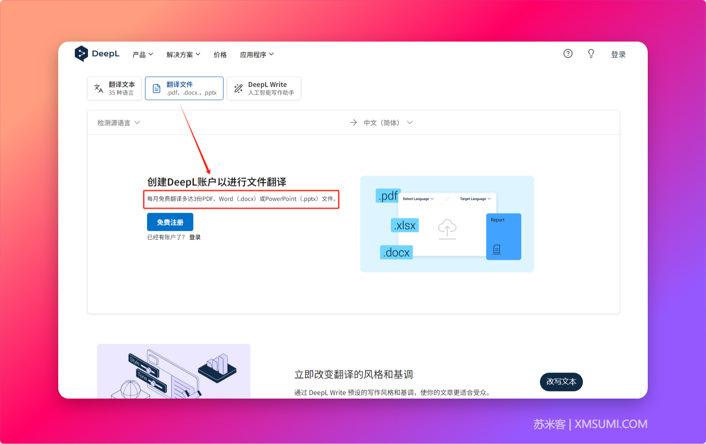Click the document icon in translate files tab

click(x=157, y=88)
